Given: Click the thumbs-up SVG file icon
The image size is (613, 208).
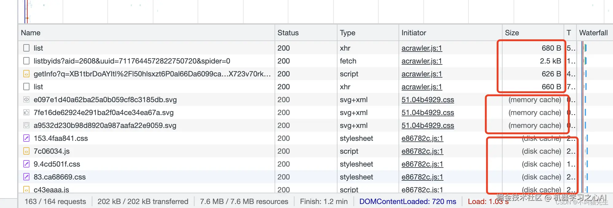Looking at the screenshot, I should point(27,113).
